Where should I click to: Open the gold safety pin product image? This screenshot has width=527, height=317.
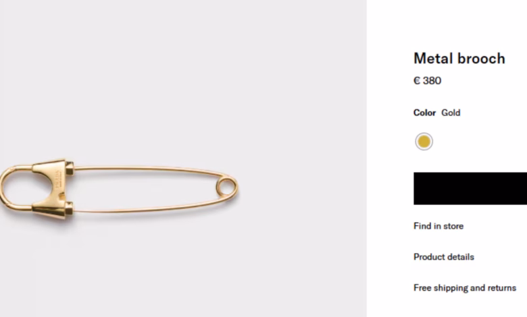click(119, 189)
